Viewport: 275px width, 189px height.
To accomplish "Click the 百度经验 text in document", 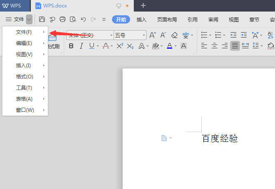I will coord(220,138).
